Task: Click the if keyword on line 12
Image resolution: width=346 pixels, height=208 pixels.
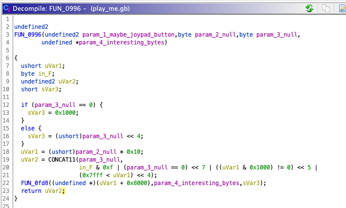Action: click(24, 105)
